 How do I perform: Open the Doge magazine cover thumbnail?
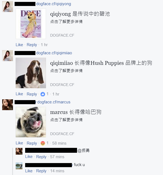click(x=31, y=24)
